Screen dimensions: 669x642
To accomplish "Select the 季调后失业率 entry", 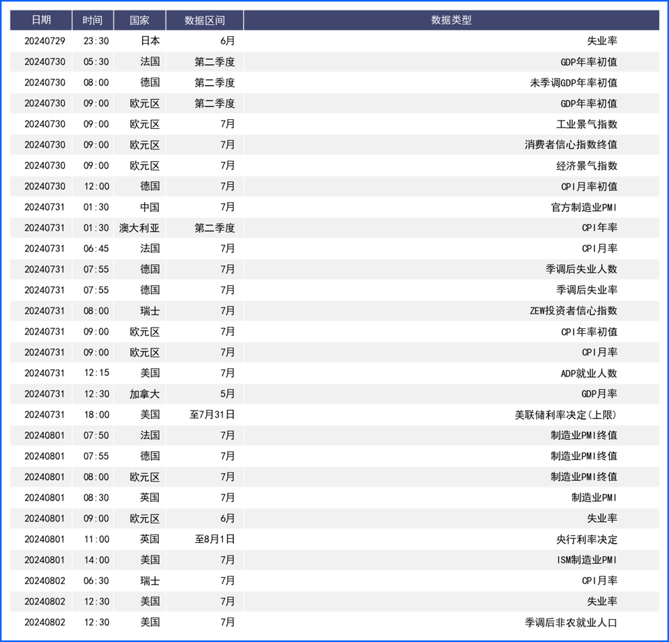I will pos(587,290).
